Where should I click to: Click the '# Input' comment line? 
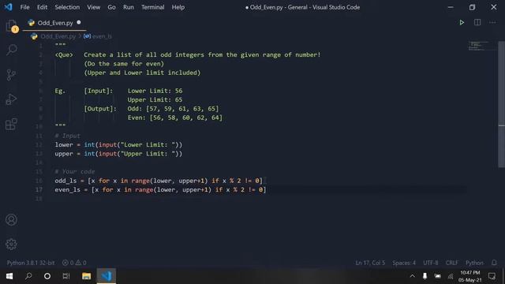coord(67,136)
